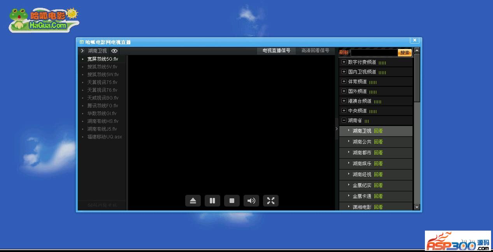
Task: Click channel list scrollbar down arrow
Action: 417,207
